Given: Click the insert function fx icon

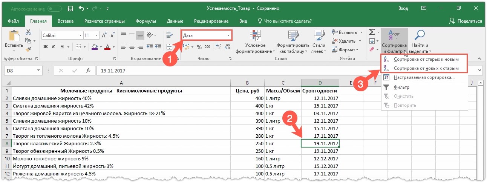Looking at the screenshot, I should point(88,71).
